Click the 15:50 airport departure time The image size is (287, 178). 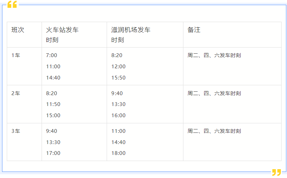[x=118, y=78]
